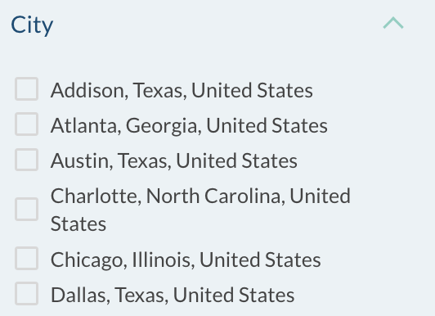
Task: Toggle the Chicago, Illinois checkbox
Action: coord(27,258)
